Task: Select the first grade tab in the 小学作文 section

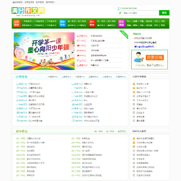Action: 52,77
